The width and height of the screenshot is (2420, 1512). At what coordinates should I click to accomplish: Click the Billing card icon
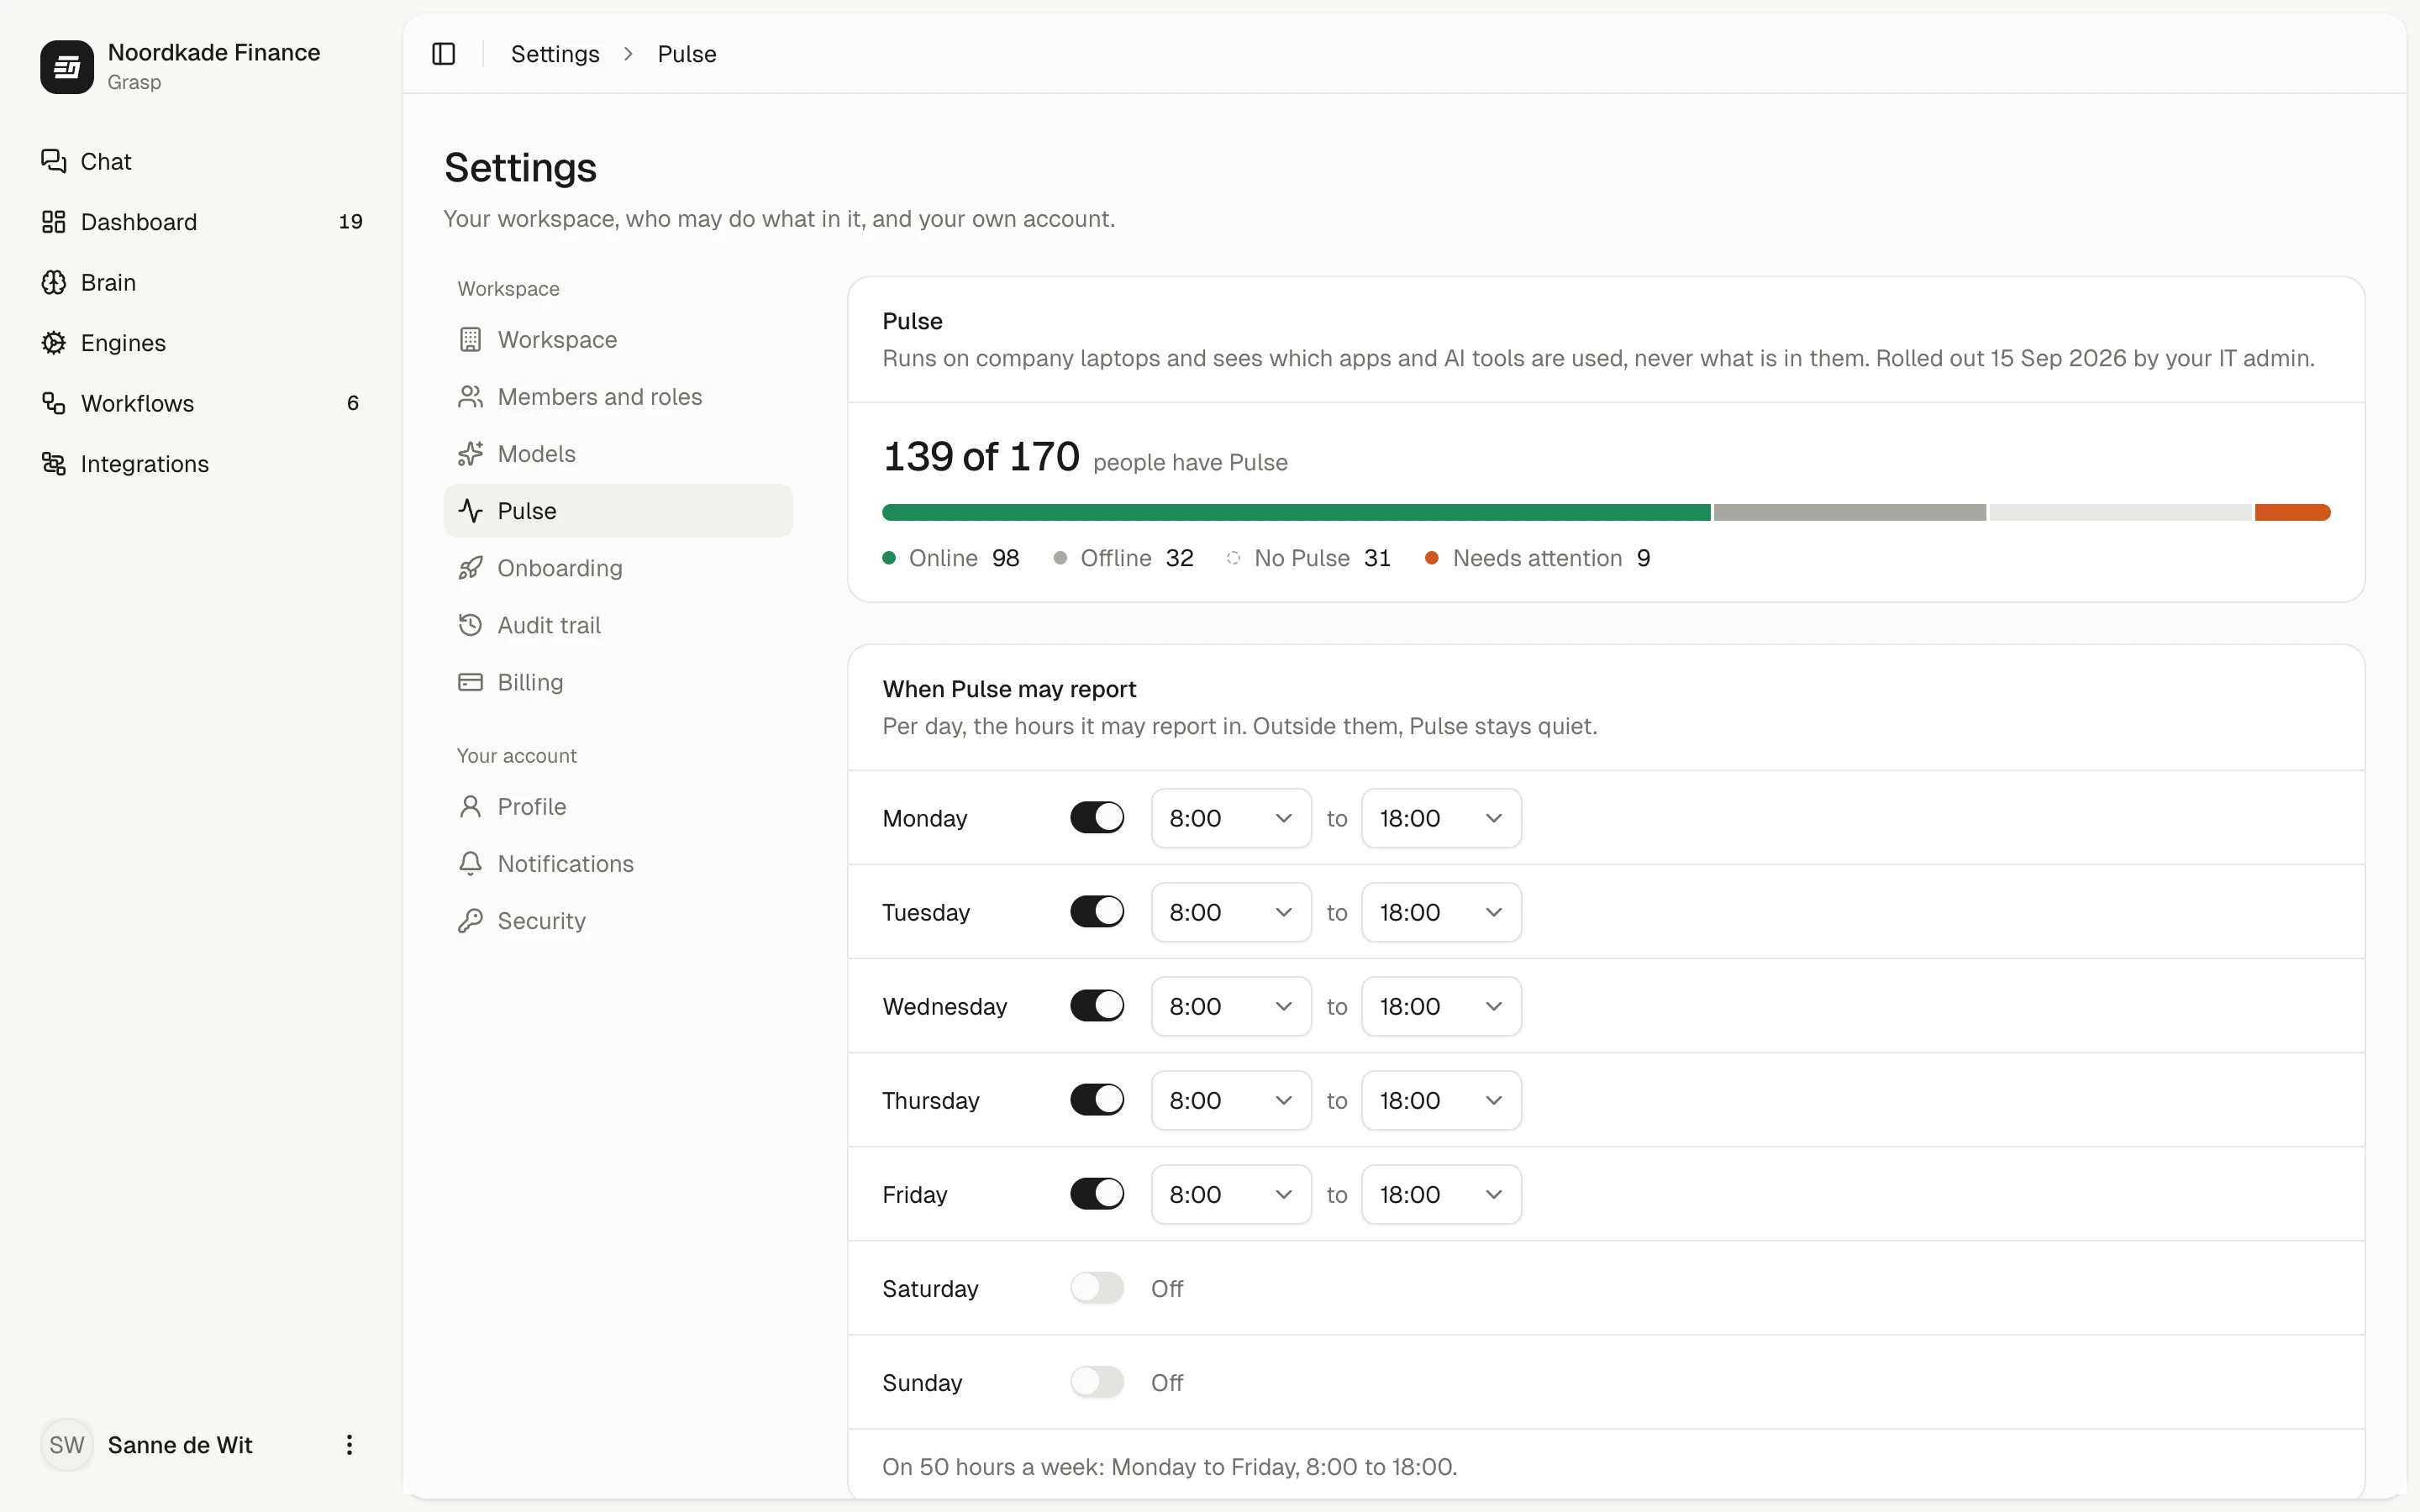[470, 682]
